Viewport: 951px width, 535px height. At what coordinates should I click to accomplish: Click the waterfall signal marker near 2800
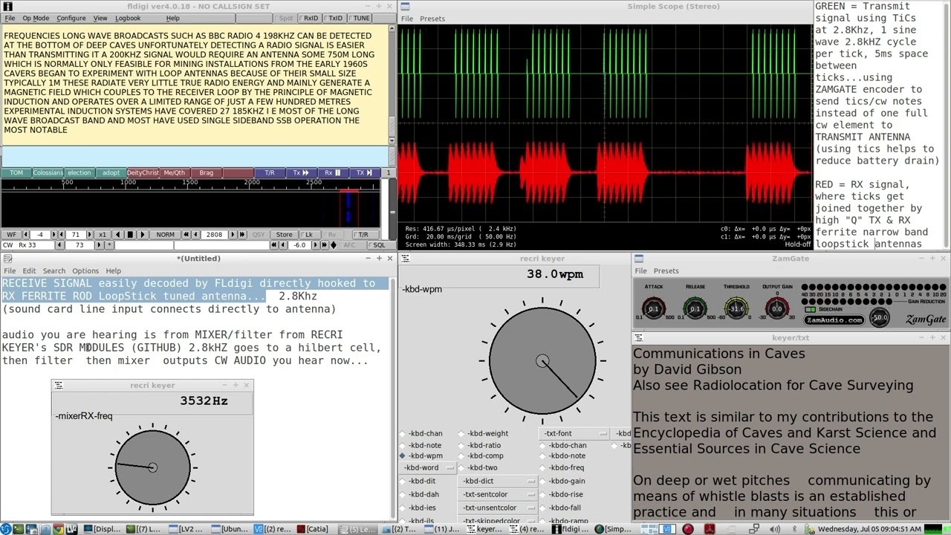click(x=348, y=207)
